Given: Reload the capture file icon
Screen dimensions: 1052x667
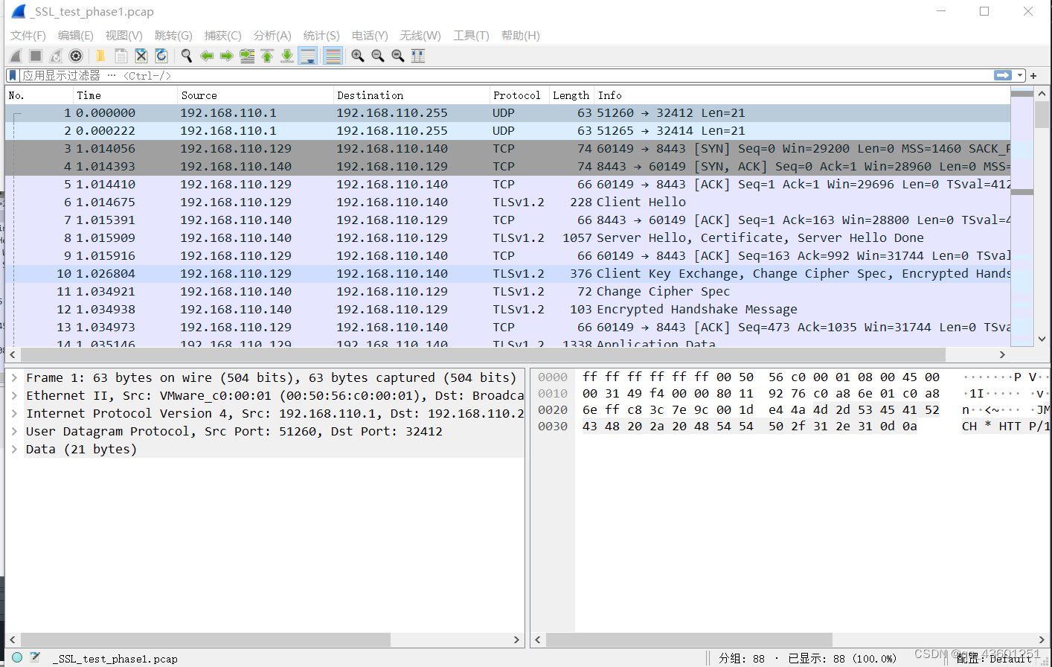Looking at the screenshot, I should tap(161, 56).
